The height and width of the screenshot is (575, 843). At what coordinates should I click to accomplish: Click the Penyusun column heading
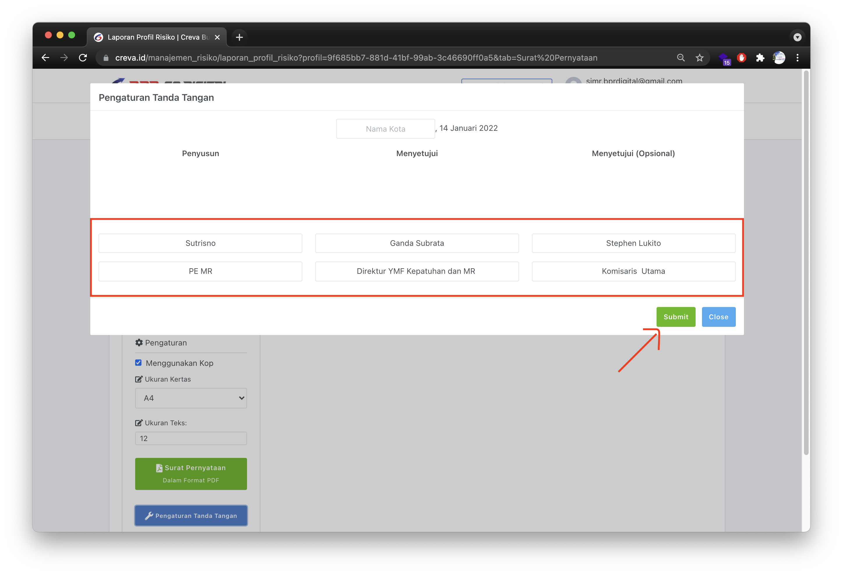click(x=200, y=154)
